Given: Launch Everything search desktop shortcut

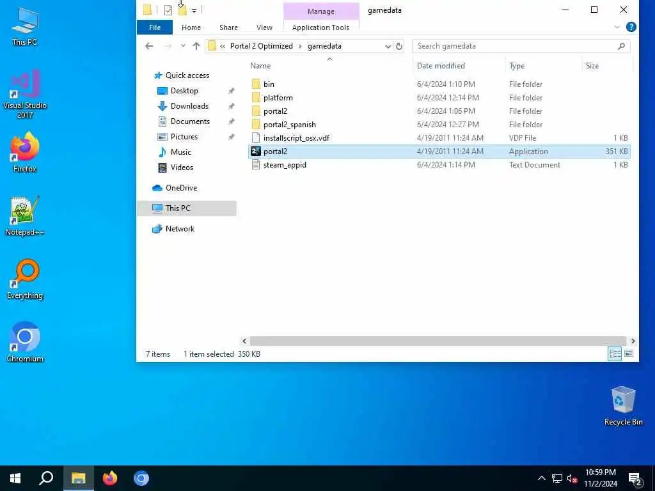Looking at the screenshot, I should click(25, 279).
